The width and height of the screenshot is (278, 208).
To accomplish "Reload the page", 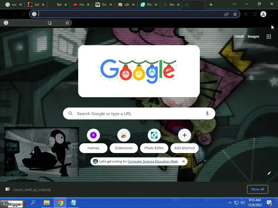I will click(x=23, y=14).
